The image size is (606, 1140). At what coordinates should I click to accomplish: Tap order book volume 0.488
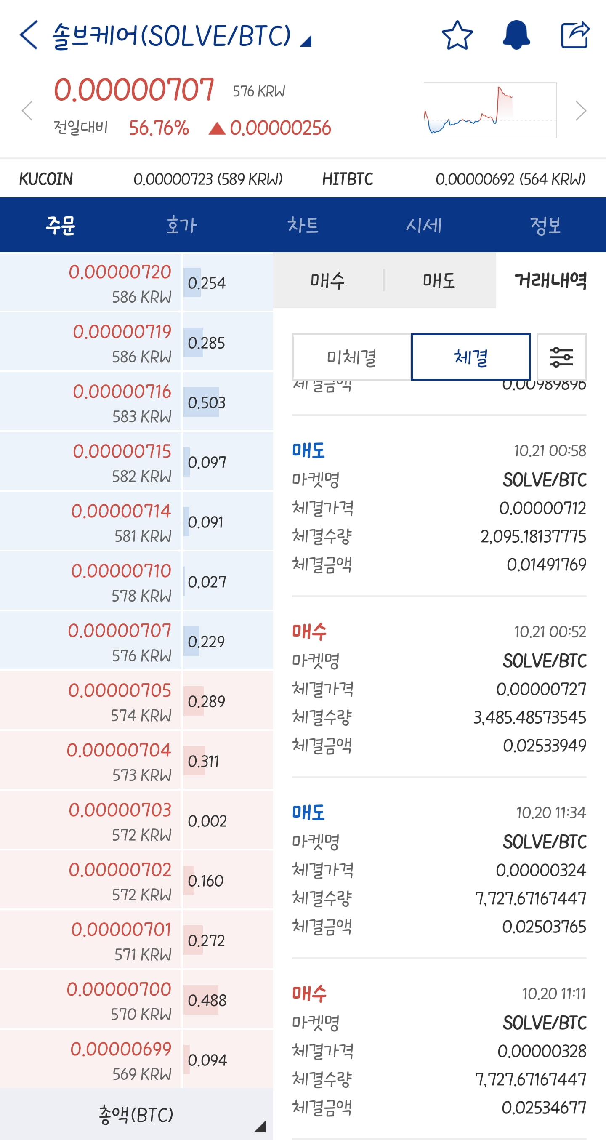[x=207, y=1000]
